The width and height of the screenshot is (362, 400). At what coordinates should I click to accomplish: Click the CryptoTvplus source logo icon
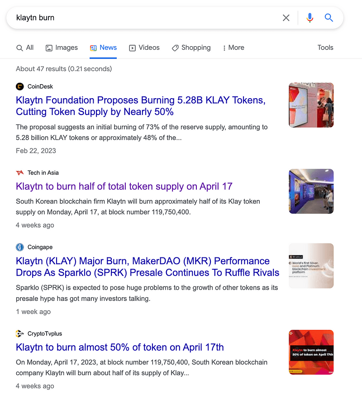[20, 333]
